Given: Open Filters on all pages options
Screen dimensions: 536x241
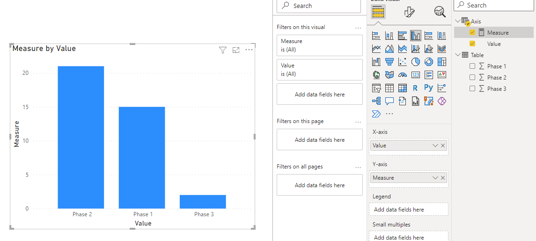Looking at the screenshot, I should click(358, 167).
